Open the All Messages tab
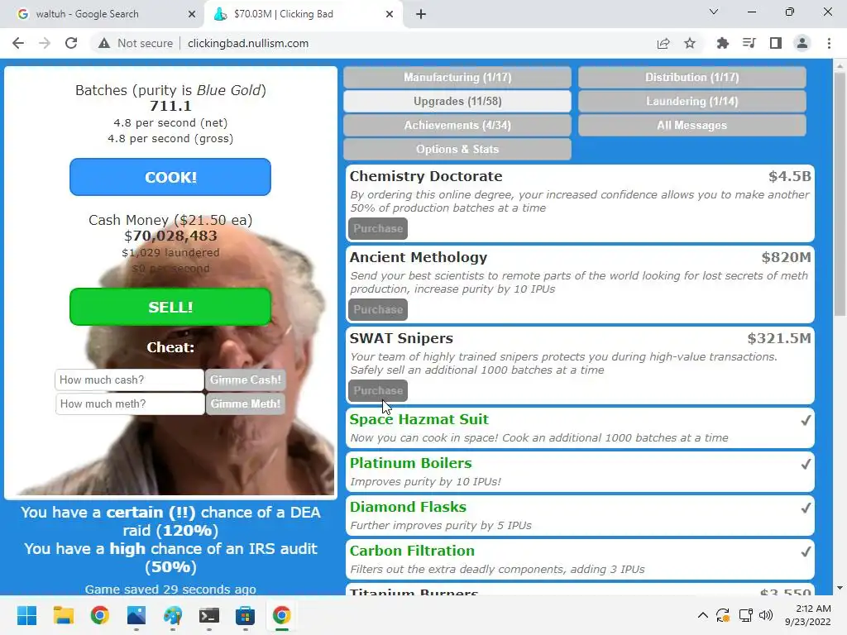Screen dimensions: 847x635 click(x=692, y=126)
